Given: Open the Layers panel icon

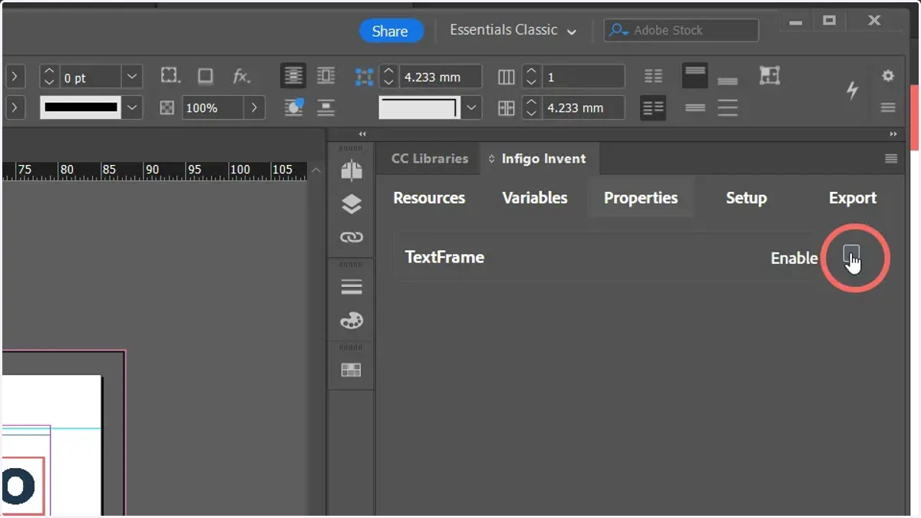Looking at the screenshot, I should tap(352, 204).
